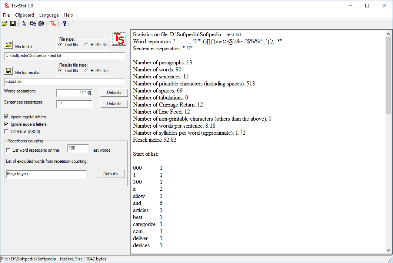Browse for the file to stat folder icon
Viewport: 393px width, 263px height.
(x=9, y=45)
